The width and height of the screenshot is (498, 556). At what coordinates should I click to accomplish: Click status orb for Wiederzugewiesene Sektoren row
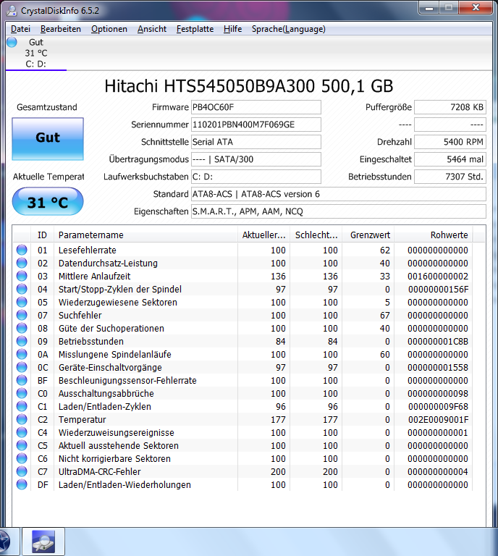tap(22, 302)
